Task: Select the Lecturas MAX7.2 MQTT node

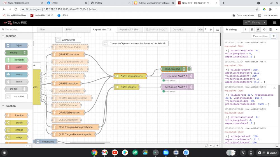Action: [x=177, y=76]
